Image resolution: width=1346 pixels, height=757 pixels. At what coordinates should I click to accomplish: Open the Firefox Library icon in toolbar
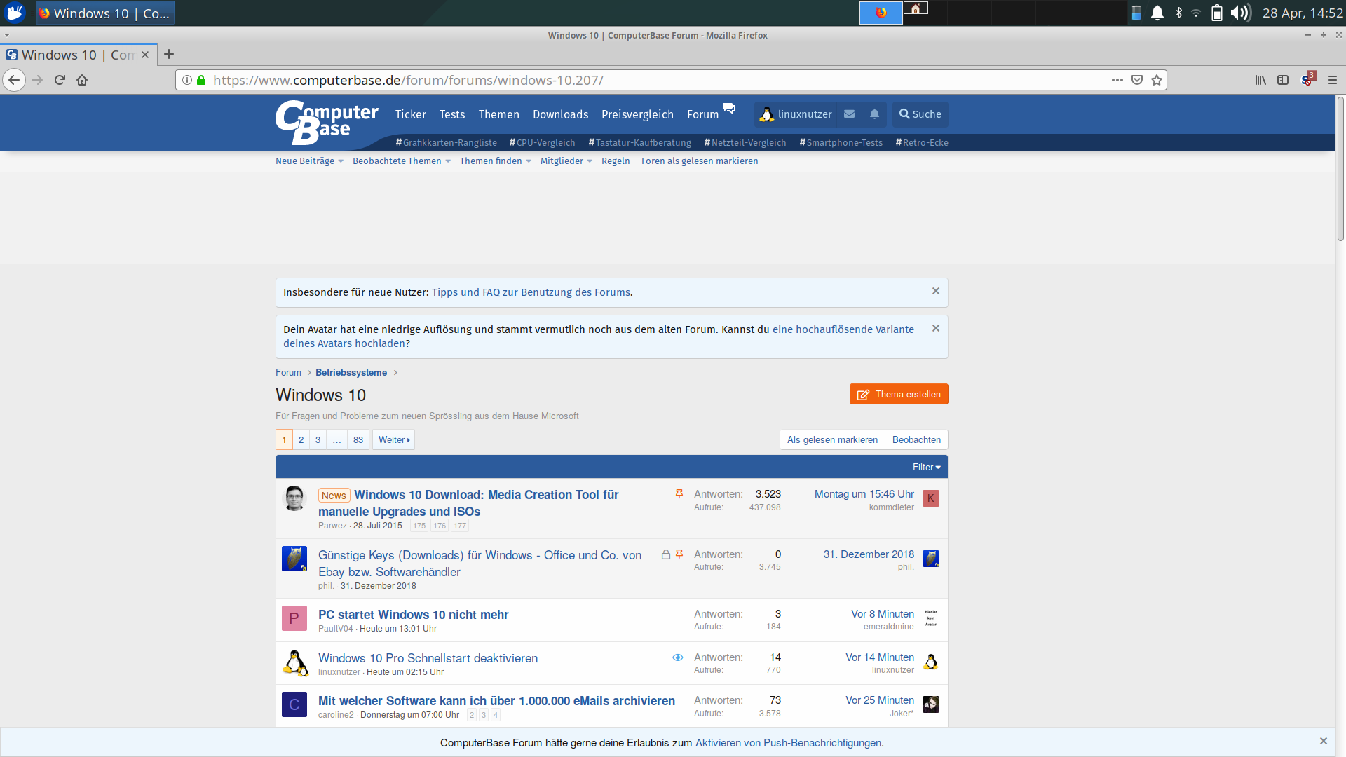pos(1260,80)
